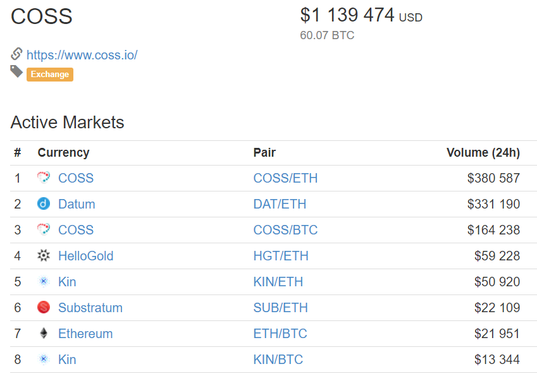
Task: Click the Ethereum diamond icon
Action: (x=44, y=333)
